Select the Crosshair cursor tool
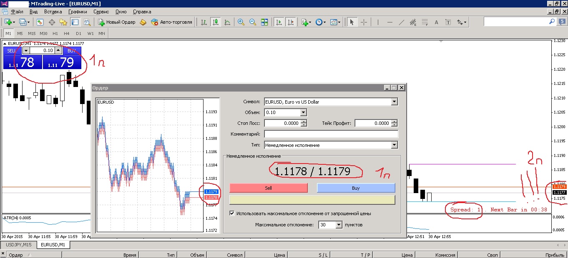 364,22
